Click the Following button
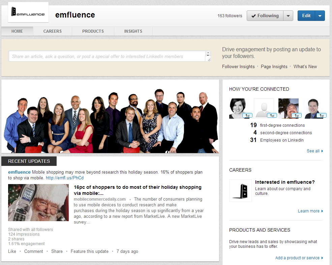 point(265,16)
